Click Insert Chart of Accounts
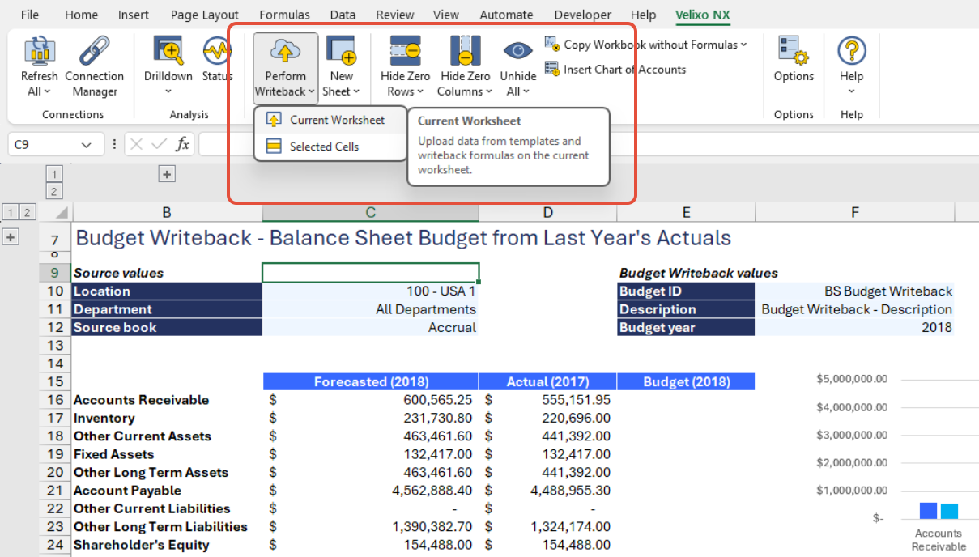 point(624,70)
